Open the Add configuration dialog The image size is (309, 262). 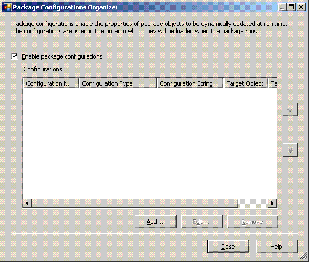click(156, 222)
